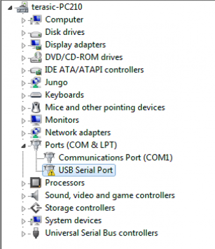Click the Processors chip icon

(x=36, y=182)
